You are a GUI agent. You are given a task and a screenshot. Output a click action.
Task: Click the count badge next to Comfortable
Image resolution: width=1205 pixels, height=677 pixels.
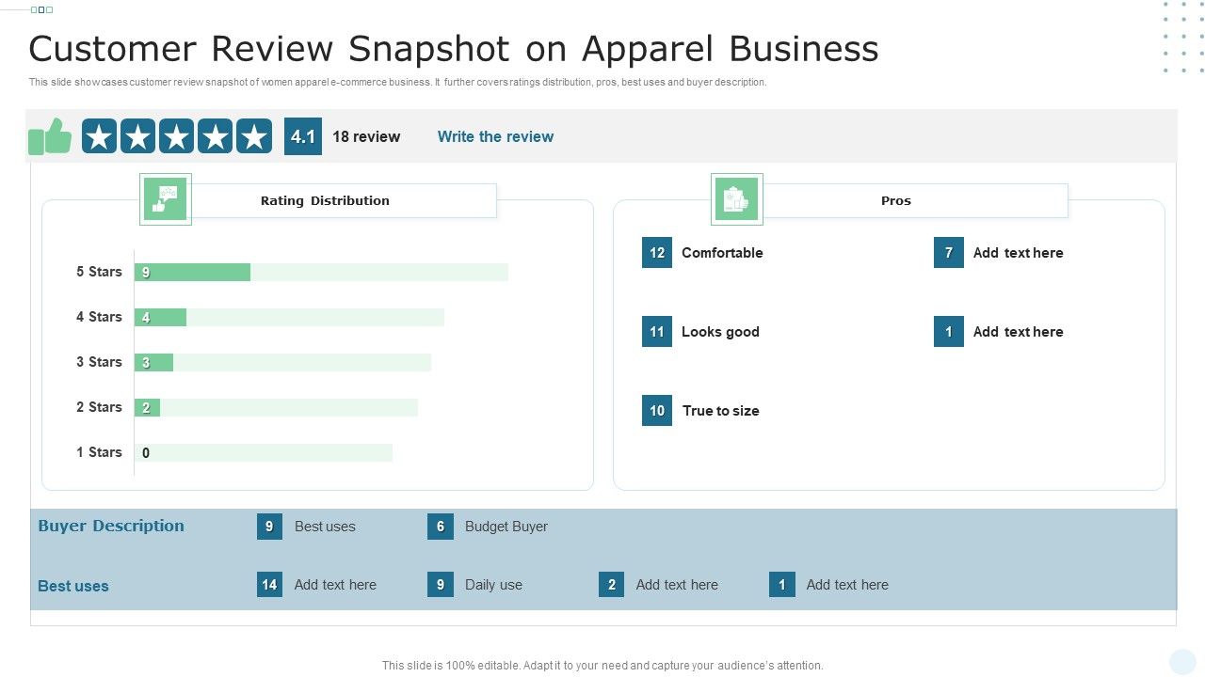coord(656,252)
